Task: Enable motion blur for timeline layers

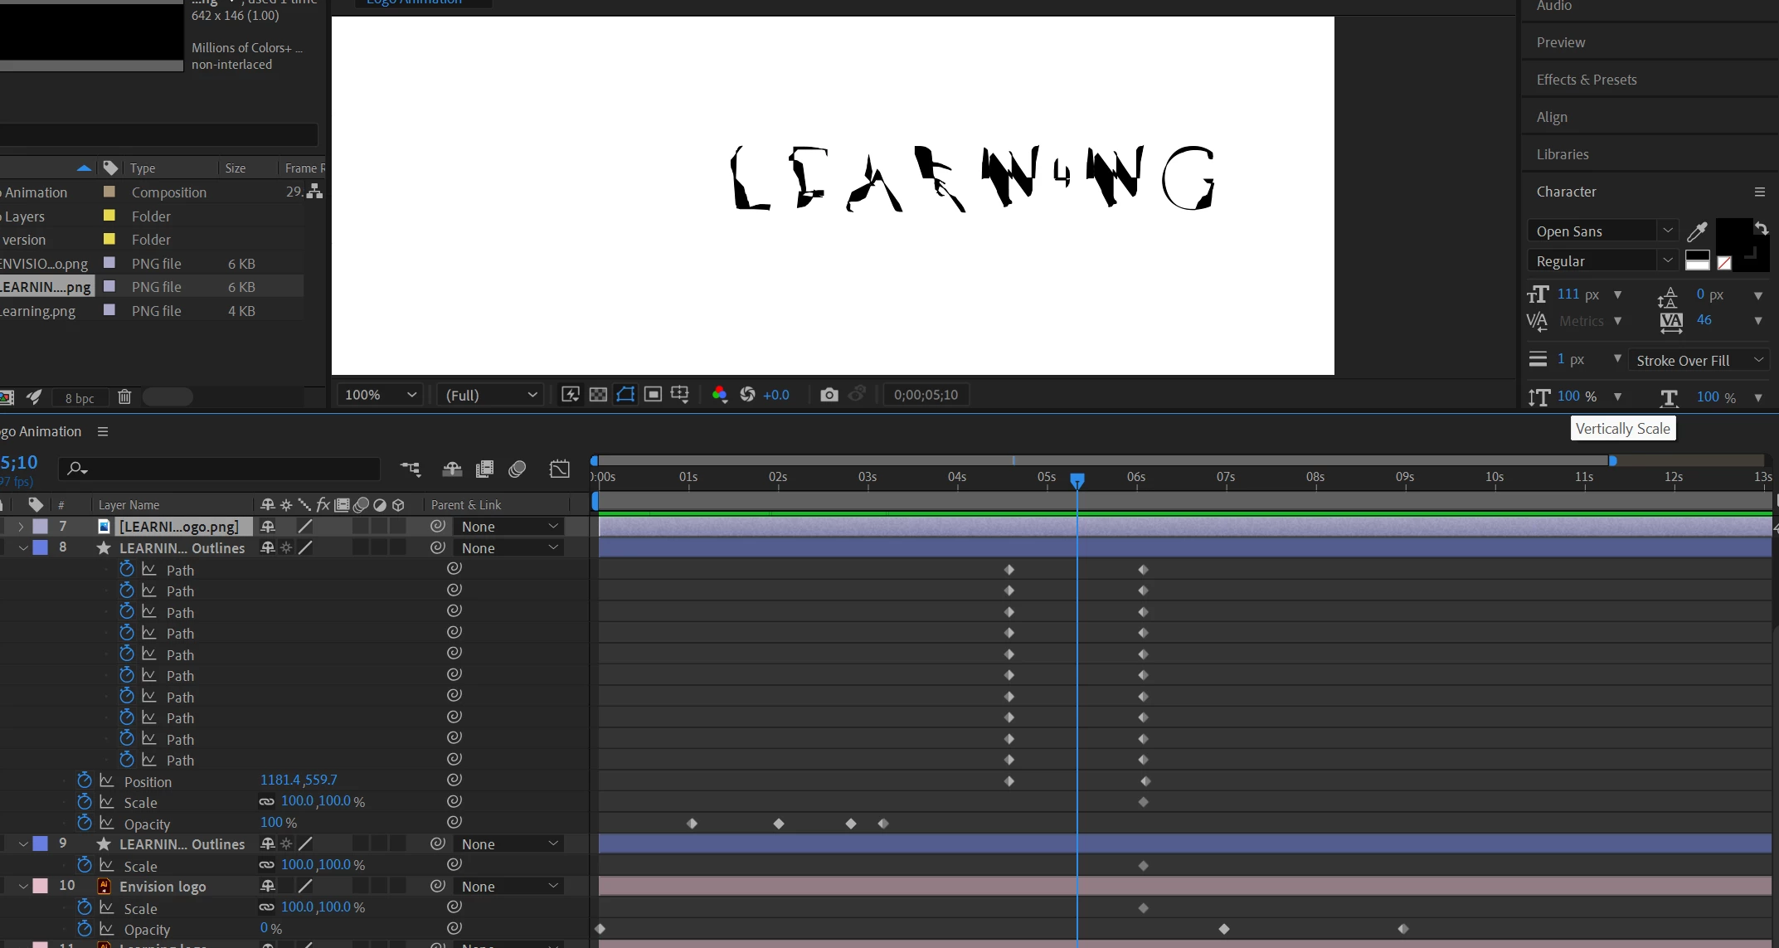Action: point(518,469)
